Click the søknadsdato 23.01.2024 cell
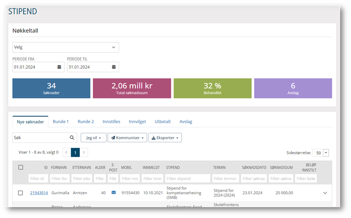The width and height of the screenshot is (351, 218). point(252,193)
